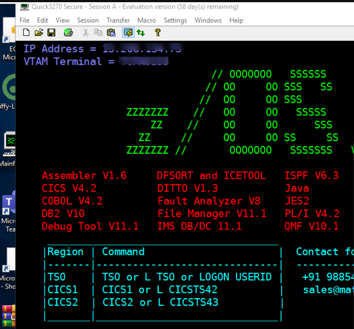
Task: Click the Copy toolbar icon
Action: click(98, 33)
